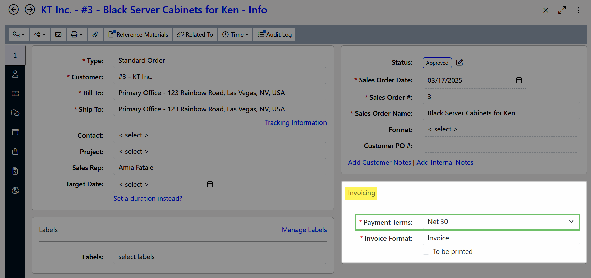Click Set a duration instead link
Image resolution: width=591 pixels, height=278 pixels.
(148, 198)
